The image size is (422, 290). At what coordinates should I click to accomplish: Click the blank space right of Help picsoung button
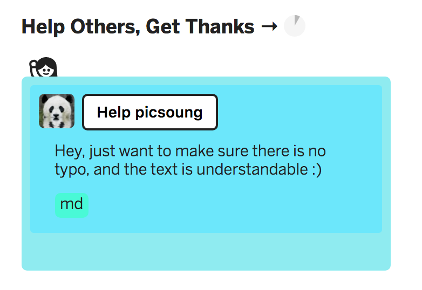[x=297, y=112]
